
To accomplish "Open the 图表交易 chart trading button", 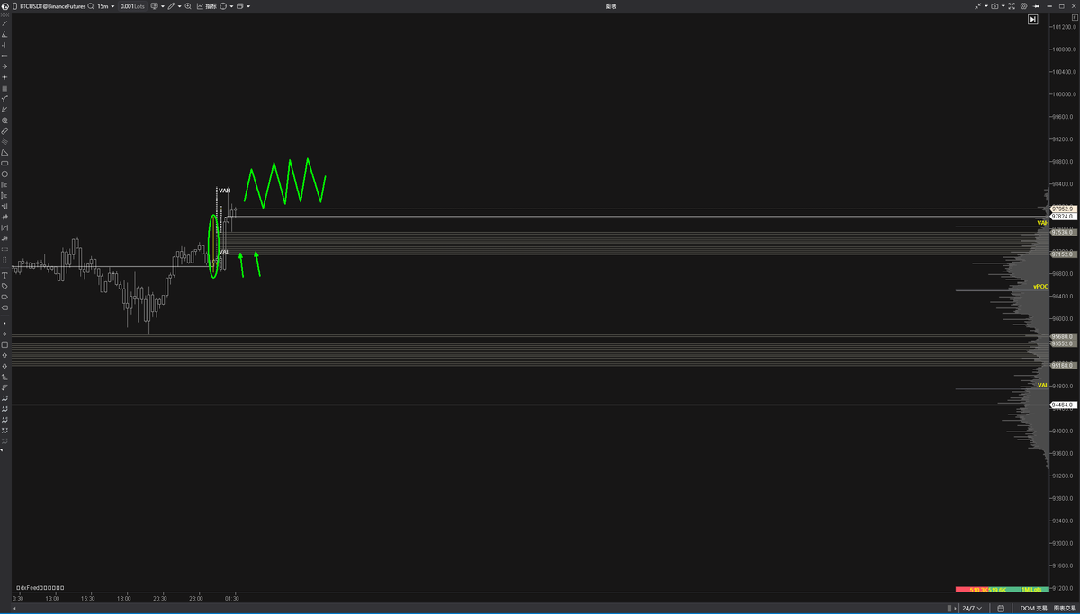I will click(1065, 608).
